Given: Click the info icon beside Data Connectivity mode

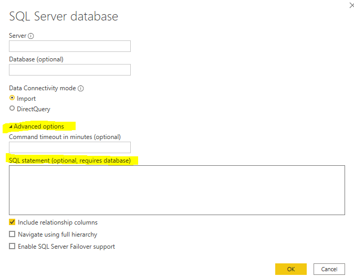Looking at the screenshot, I should [x=80, y=89].
